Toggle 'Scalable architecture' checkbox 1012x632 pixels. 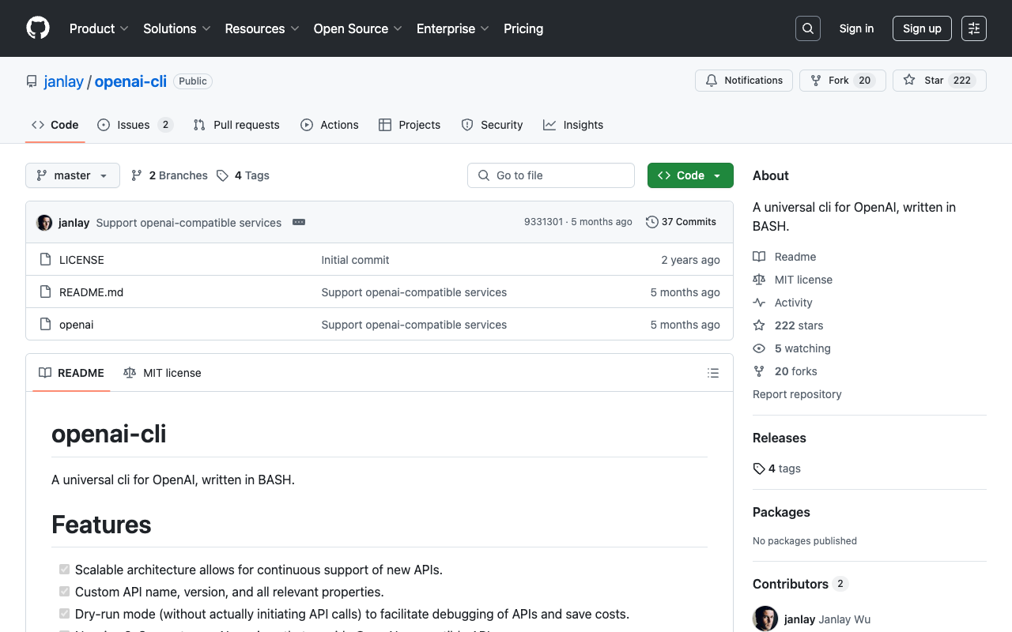pyautogui.click(x=65, y=570)
